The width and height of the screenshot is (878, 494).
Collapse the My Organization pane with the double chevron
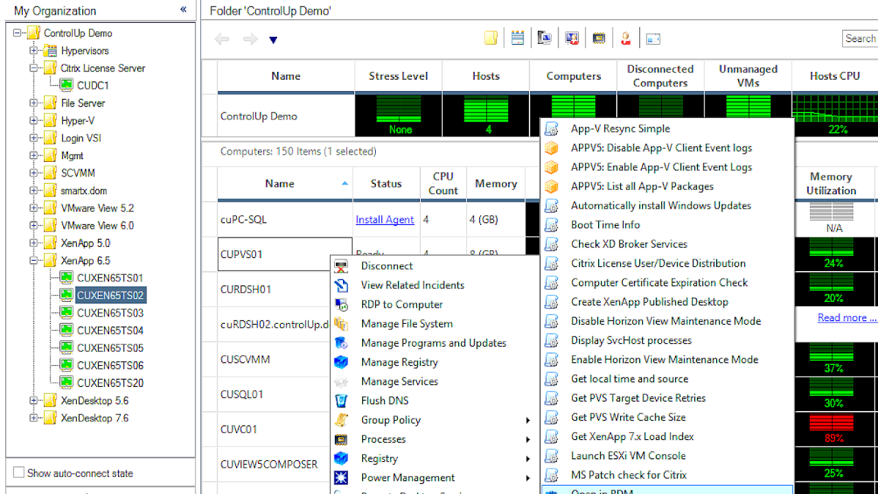point(183,10)
